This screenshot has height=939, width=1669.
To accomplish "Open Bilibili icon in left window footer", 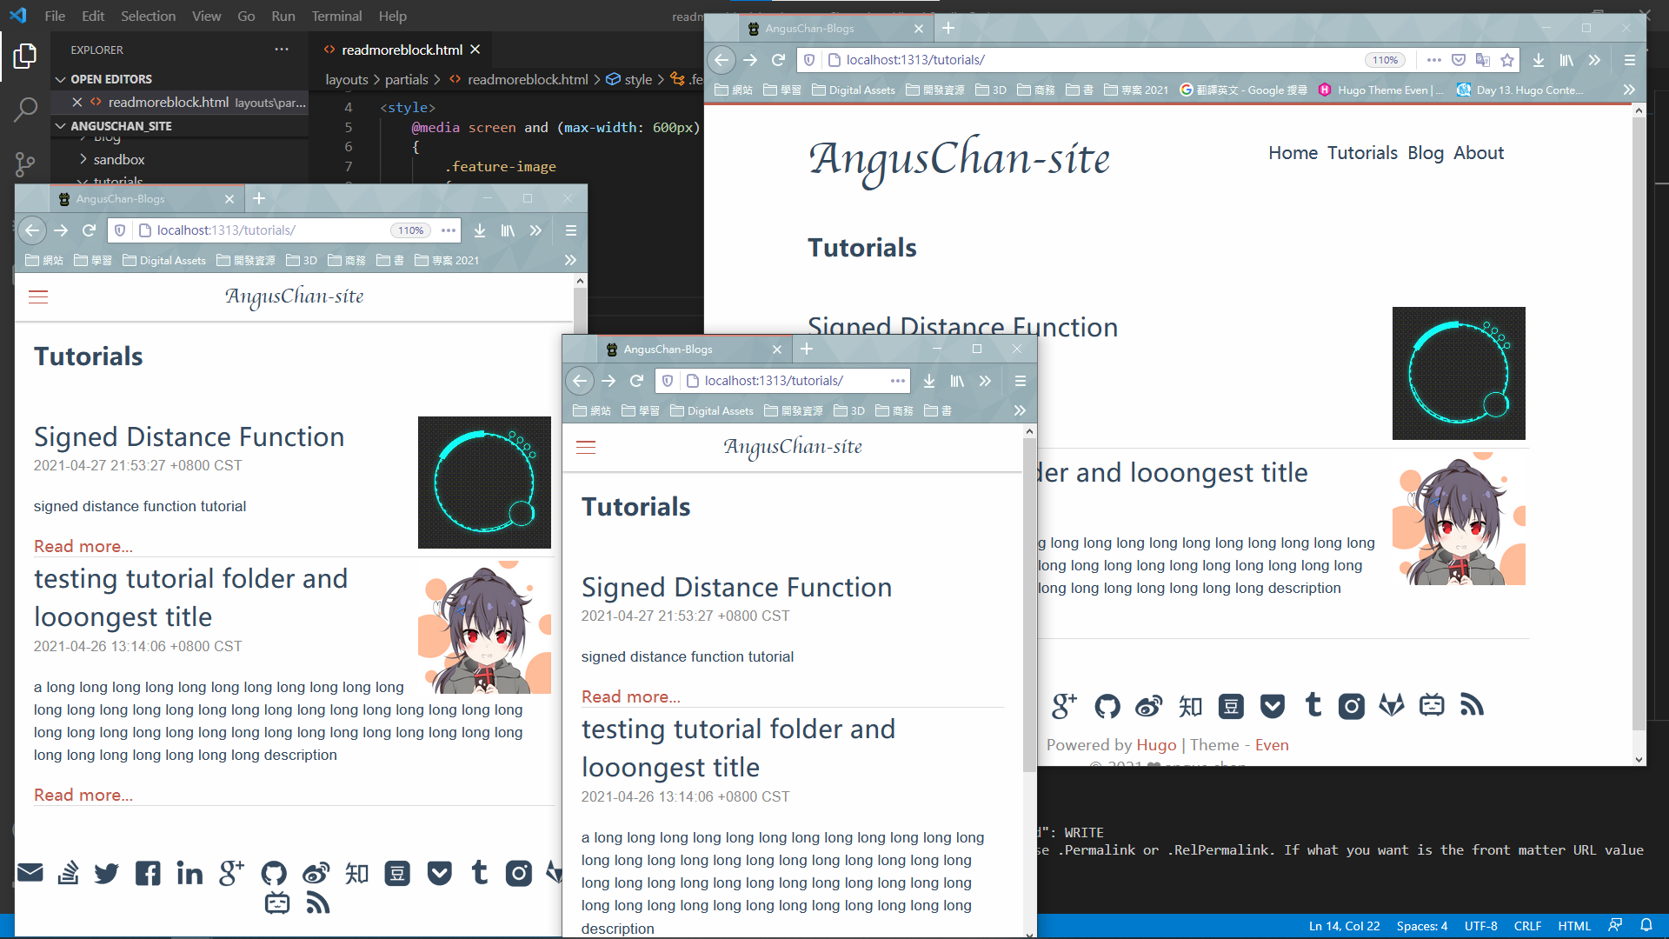I will pos(277,903).
